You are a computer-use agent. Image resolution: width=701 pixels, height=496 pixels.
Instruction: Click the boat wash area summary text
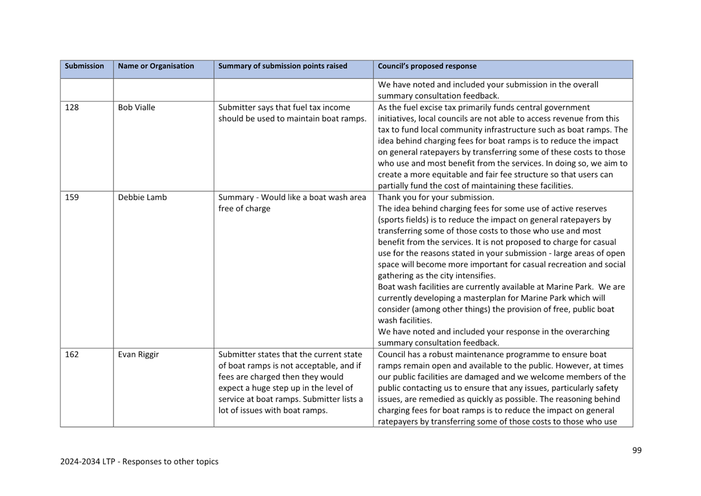[x=292, y=203]
